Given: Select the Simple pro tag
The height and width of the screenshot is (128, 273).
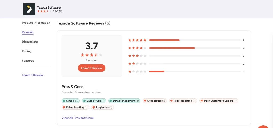Looking at the screenshot, I should (x=71, y=101).
